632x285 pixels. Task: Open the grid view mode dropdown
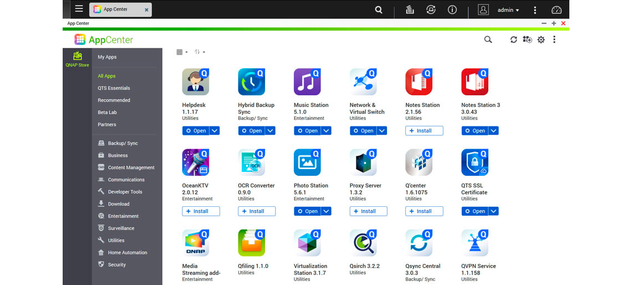[182, 52]
